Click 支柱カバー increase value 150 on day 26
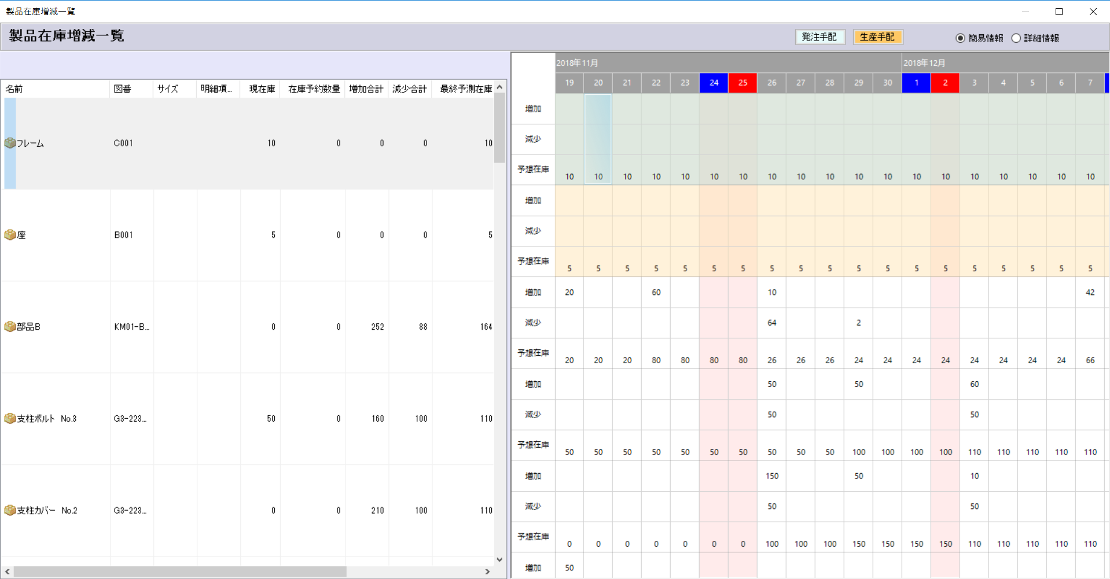This screenshot has height=579, width=1110. [772, 476]
